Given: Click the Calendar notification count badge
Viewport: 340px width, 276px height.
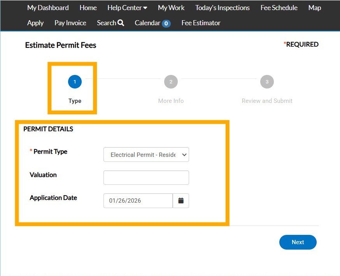Looking at the screenshot, I should click(x=166, y=23).
